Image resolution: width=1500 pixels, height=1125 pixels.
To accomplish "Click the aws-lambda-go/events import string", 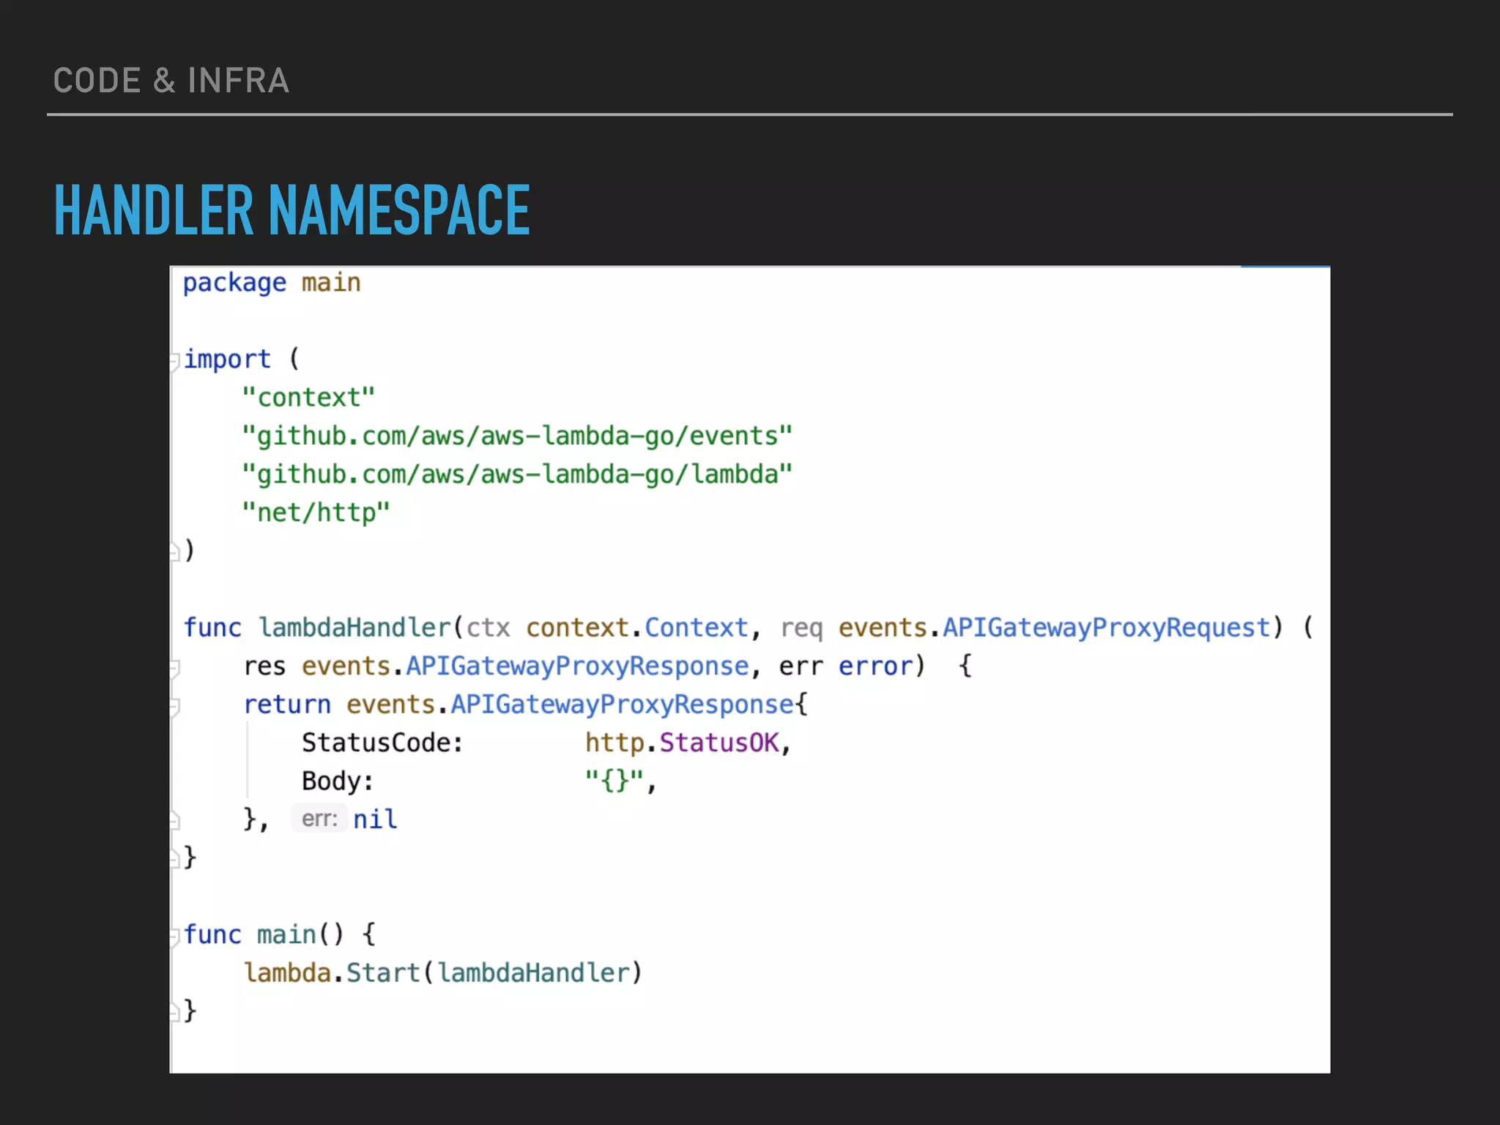I will pos(518,437).
